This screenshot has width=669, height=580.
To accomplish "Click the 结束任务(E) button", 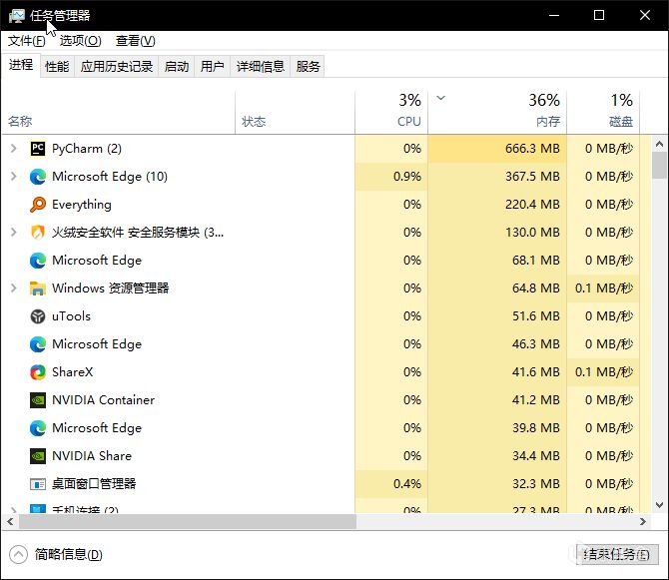I will (616, 555).
